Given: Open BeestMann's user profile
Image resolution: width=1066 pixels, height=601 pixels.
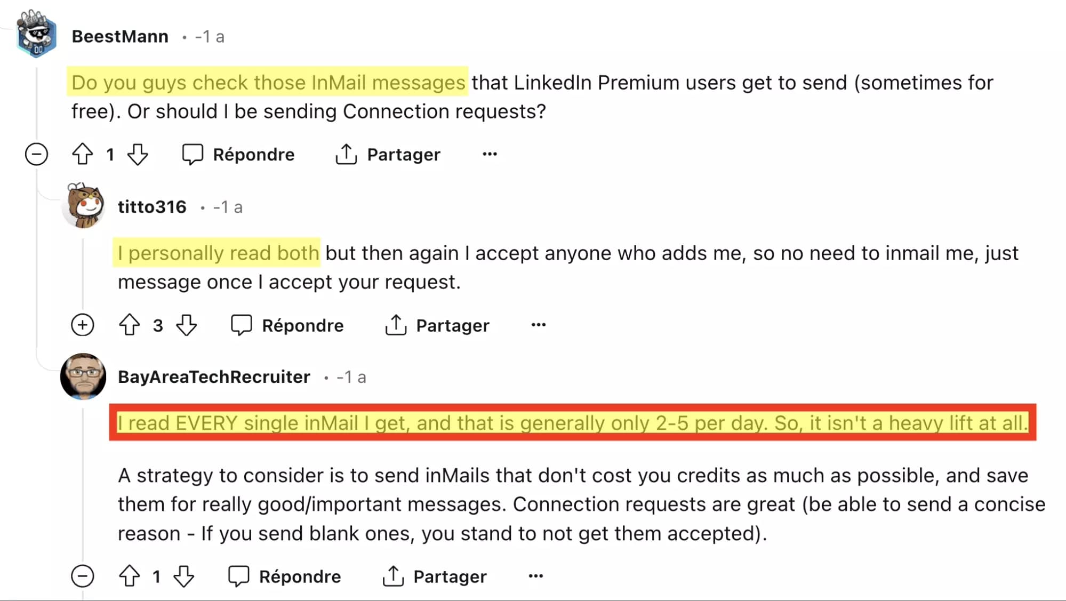Looking at the screenshot, I should point(121,36).
